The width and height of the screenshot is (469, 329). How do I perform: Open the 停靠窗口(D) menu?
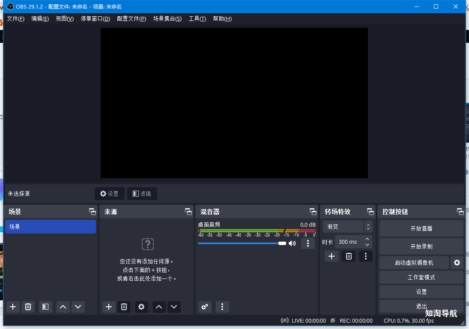click(x=96, y=18)
